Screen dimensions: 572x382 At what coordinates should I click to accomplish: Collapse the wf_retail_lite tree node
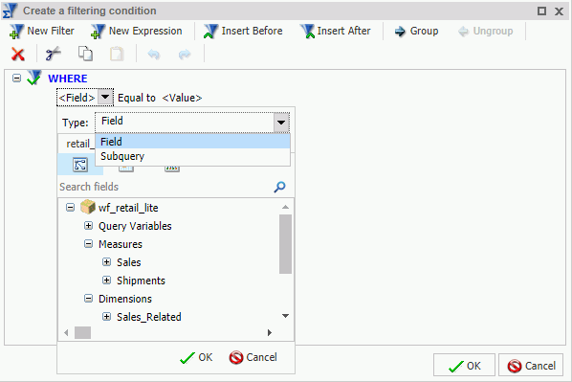click(x=70, y=208)
